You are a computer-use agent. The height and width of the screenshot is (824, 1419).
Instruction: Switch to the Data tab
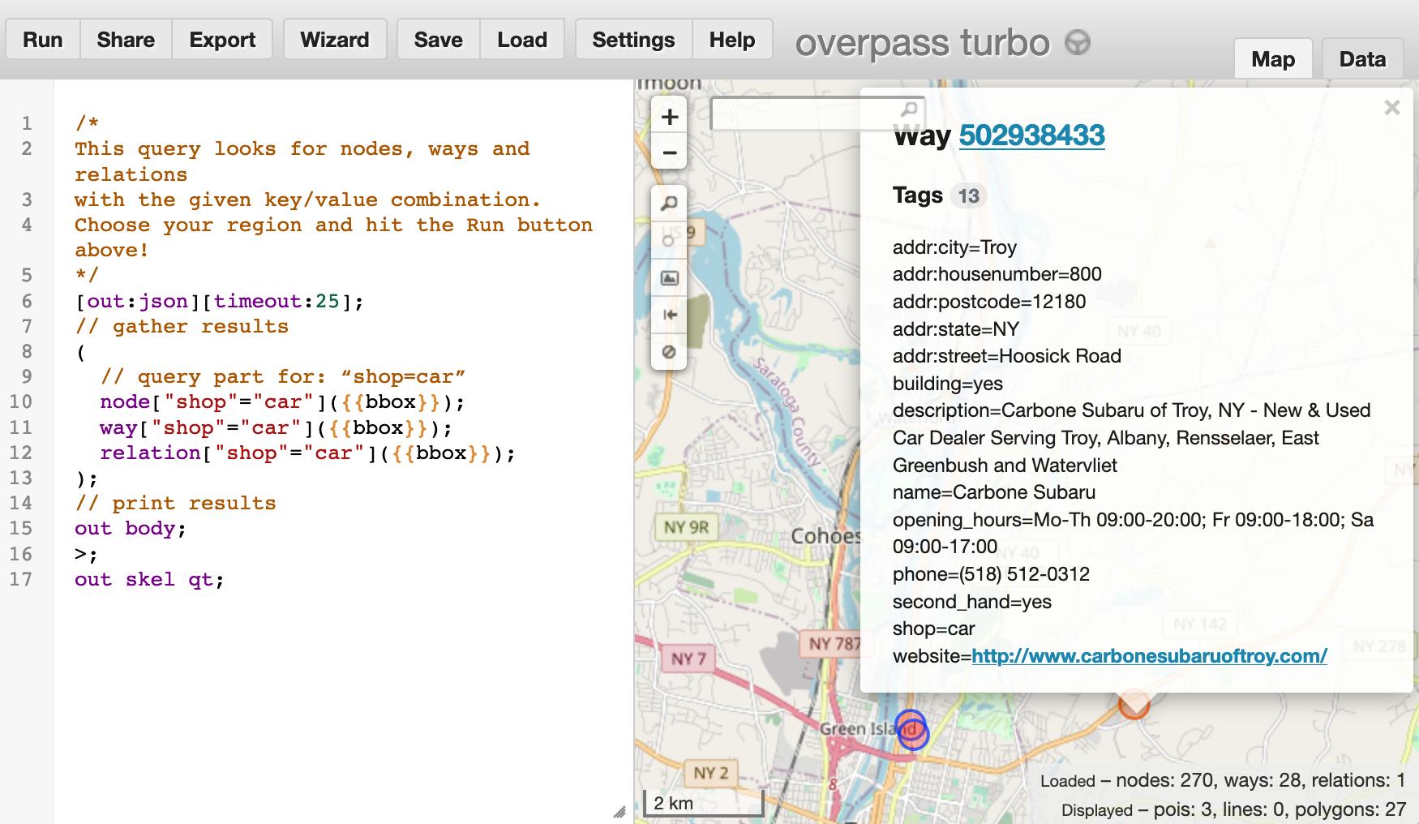(1362, 59)
